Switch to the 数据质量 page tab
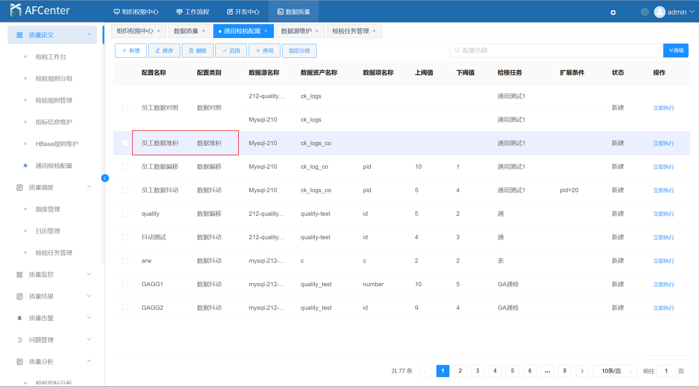 coord(186,31)
